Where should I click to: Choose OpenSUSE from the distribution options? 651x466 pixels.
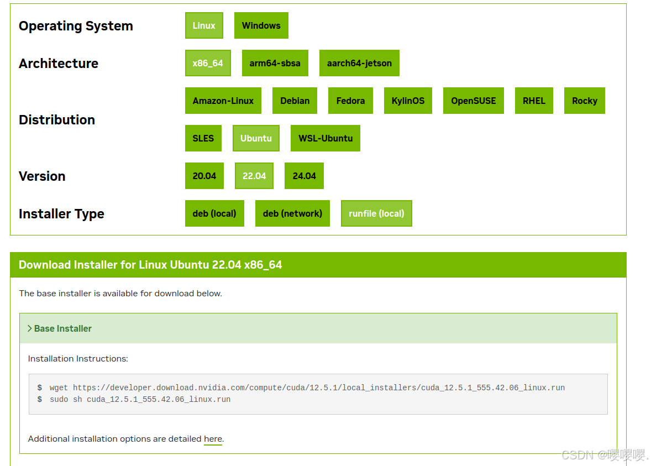(473, 101)
